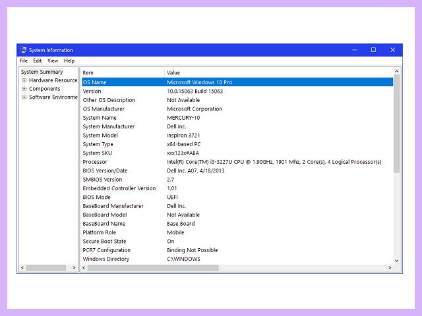Click the Dell Inc. A07, 4/18/2013 value
Image resolution: width=422 pixels, height=316 pixels.
tap(196, 171)
